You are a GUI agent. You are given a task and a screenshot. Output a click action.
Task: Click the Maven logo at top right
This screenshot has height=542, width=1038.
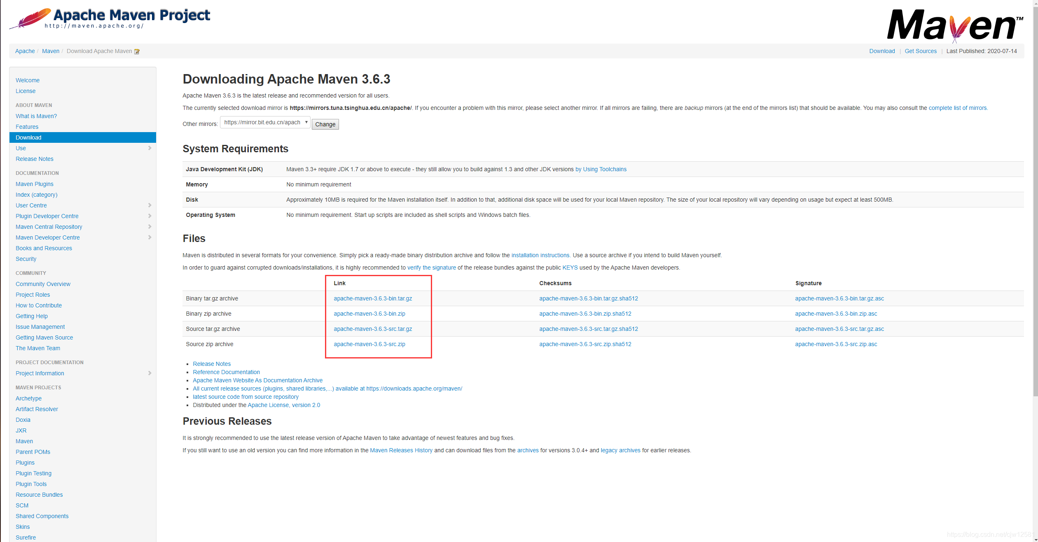tap(955, 26)
